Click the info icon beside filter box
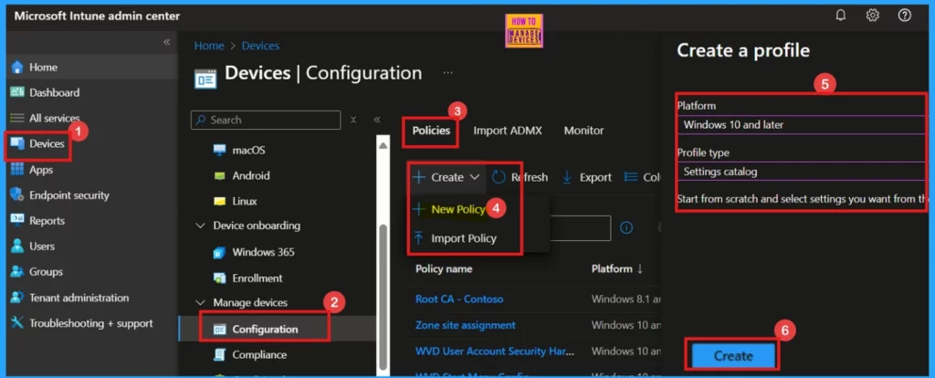The width and height of the screenshot is (935, 378). coord(626,227)
